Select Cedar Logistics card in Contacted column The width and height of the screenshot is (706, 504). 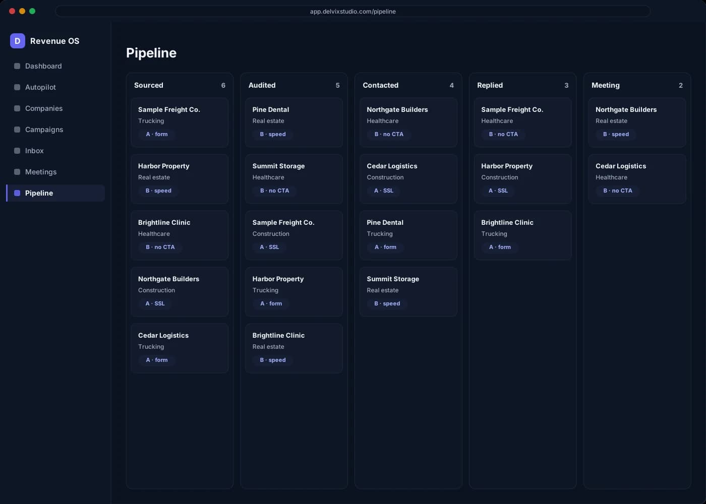pos(408,179)
